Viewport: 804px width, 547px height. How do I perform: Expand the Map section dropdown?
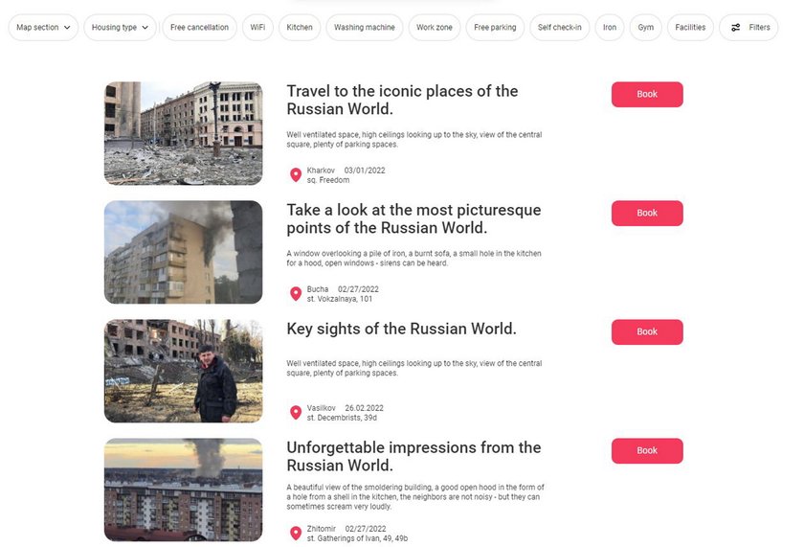coord(43,27)
